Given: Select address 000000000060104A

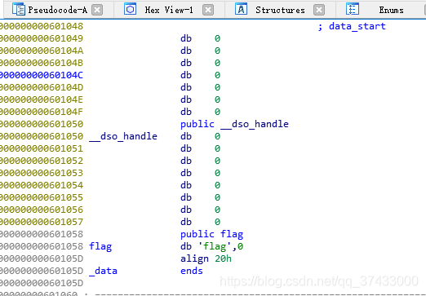Looking at the screenshot, I should pos(42,51).
